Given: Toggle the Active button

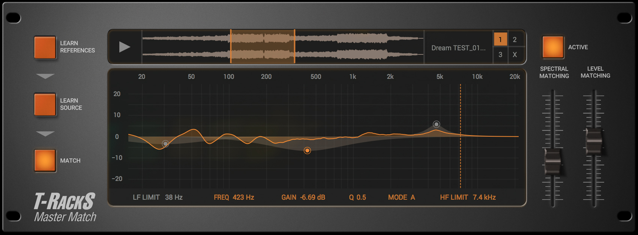Looking at the screenshot, I should pos(553,47).
